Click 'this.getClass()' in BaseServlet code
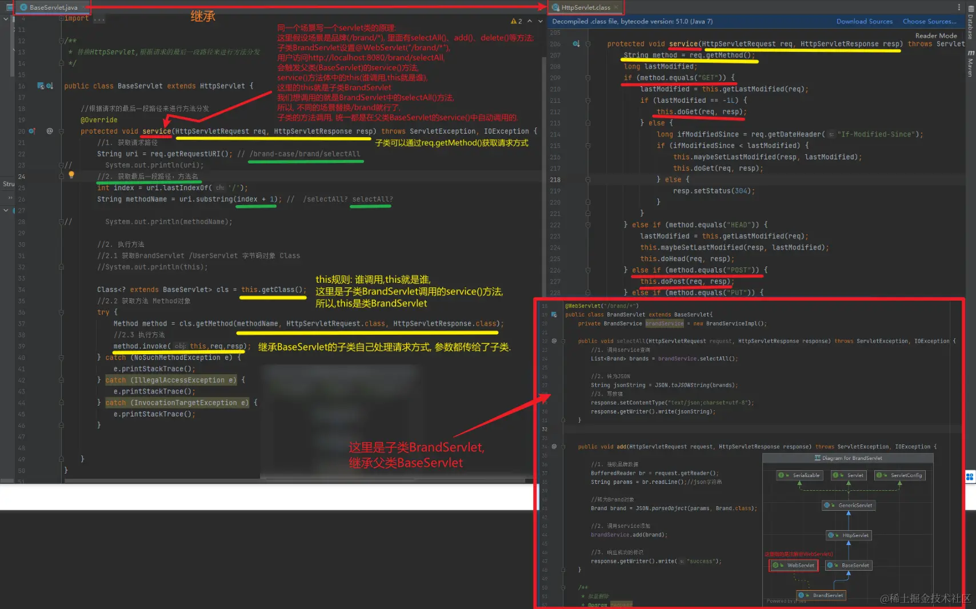This screenshot has width=976, height=609. click(274, 290)
